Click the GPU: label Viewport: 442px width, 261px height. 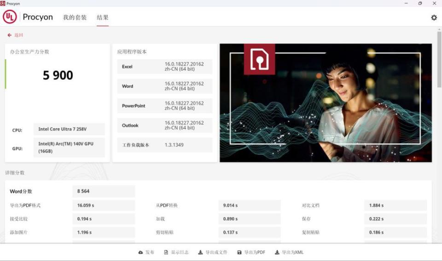point(17,148)
